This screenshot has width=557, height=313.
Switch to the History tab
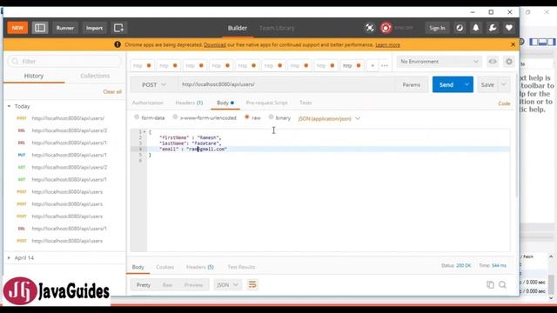click(x=34, y=76)
